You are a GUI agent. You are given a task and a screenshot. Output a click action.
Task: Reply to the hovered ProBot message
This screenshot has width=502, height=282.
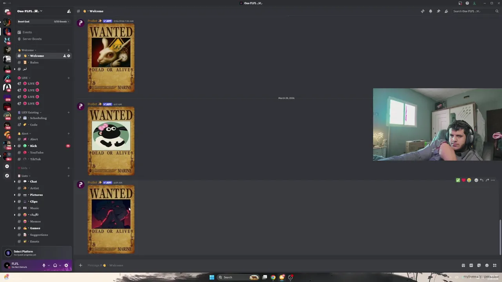coord(482,180)
